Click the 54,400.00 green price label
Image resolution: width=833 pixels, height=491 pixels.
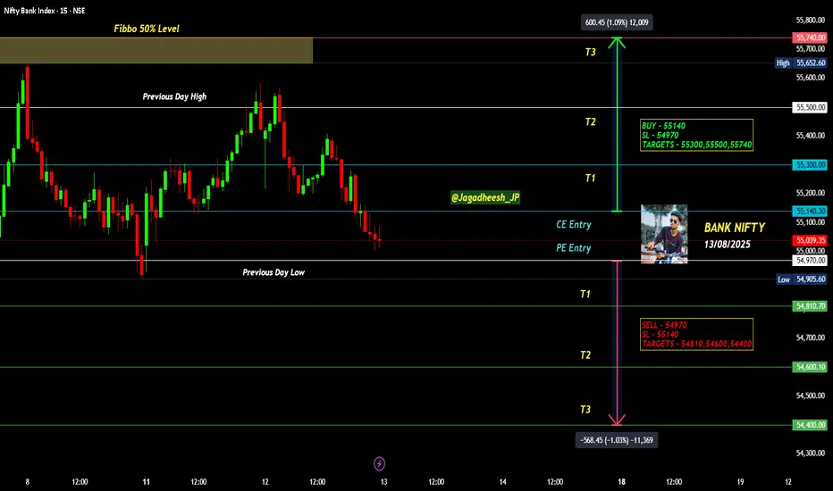click(810, 425)
